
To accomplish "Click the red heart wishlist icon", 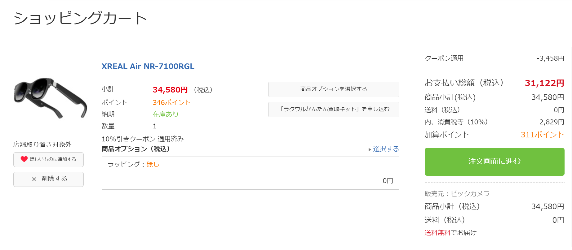I will click(24, 159).
